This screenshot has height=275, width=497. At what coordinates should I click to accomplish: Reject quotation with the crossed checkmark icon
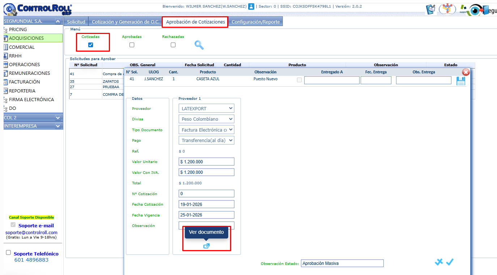point(438,262)
